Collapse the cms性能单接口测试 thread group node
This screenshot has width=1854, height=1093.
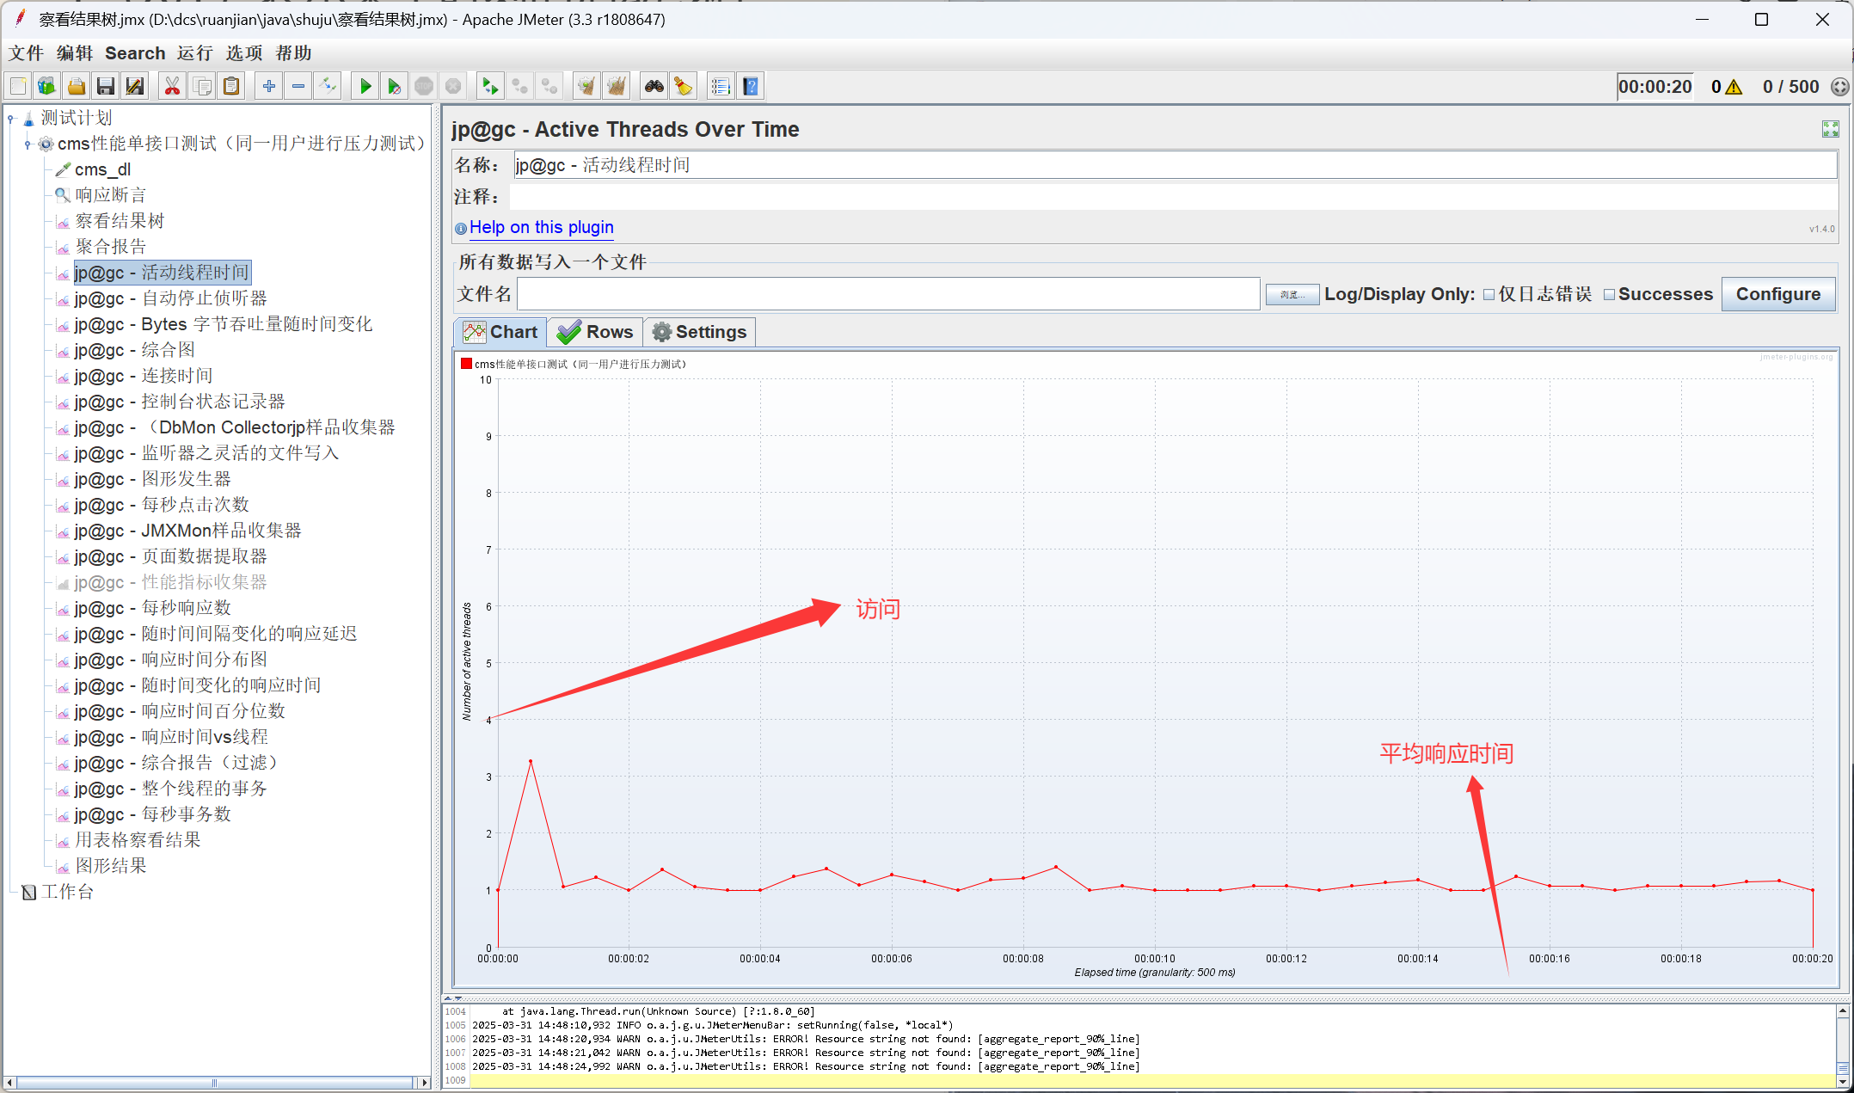[x=28, y=144]
